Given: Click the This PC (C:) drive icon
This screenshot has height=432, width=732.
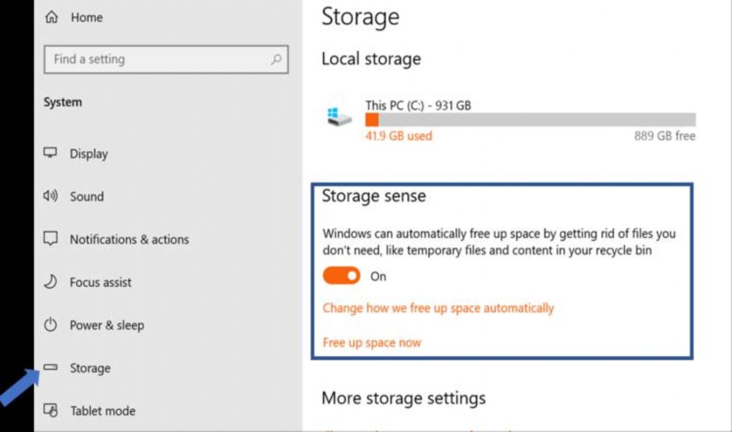Looking at the screenshot, I should tap(339, 117).
